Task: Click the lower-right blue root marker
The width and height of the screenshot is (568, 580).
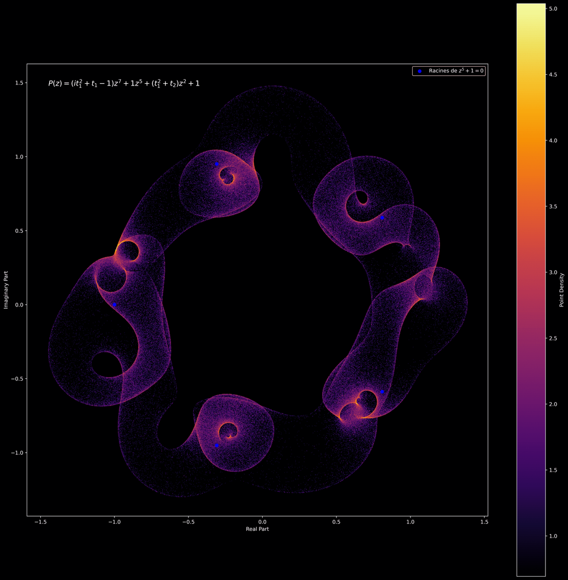Action: tap(382, 391)
